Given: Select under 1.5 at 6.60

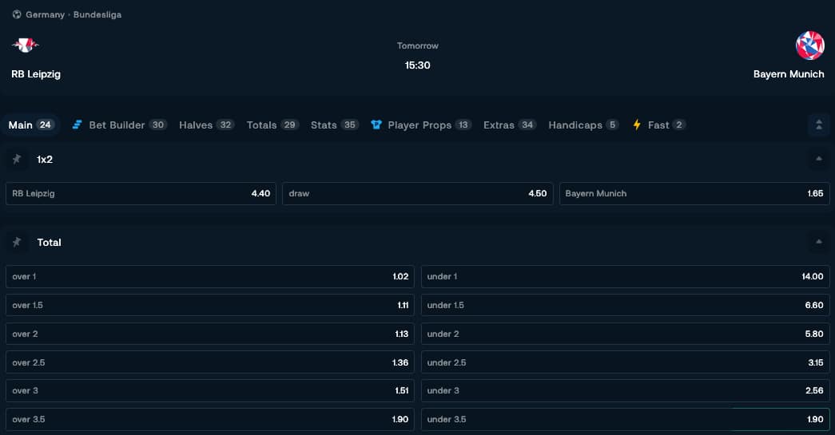Looking at the screenshot, I should 625,305.
